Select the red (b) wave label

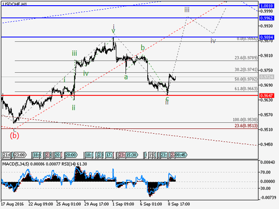[14, 136]
